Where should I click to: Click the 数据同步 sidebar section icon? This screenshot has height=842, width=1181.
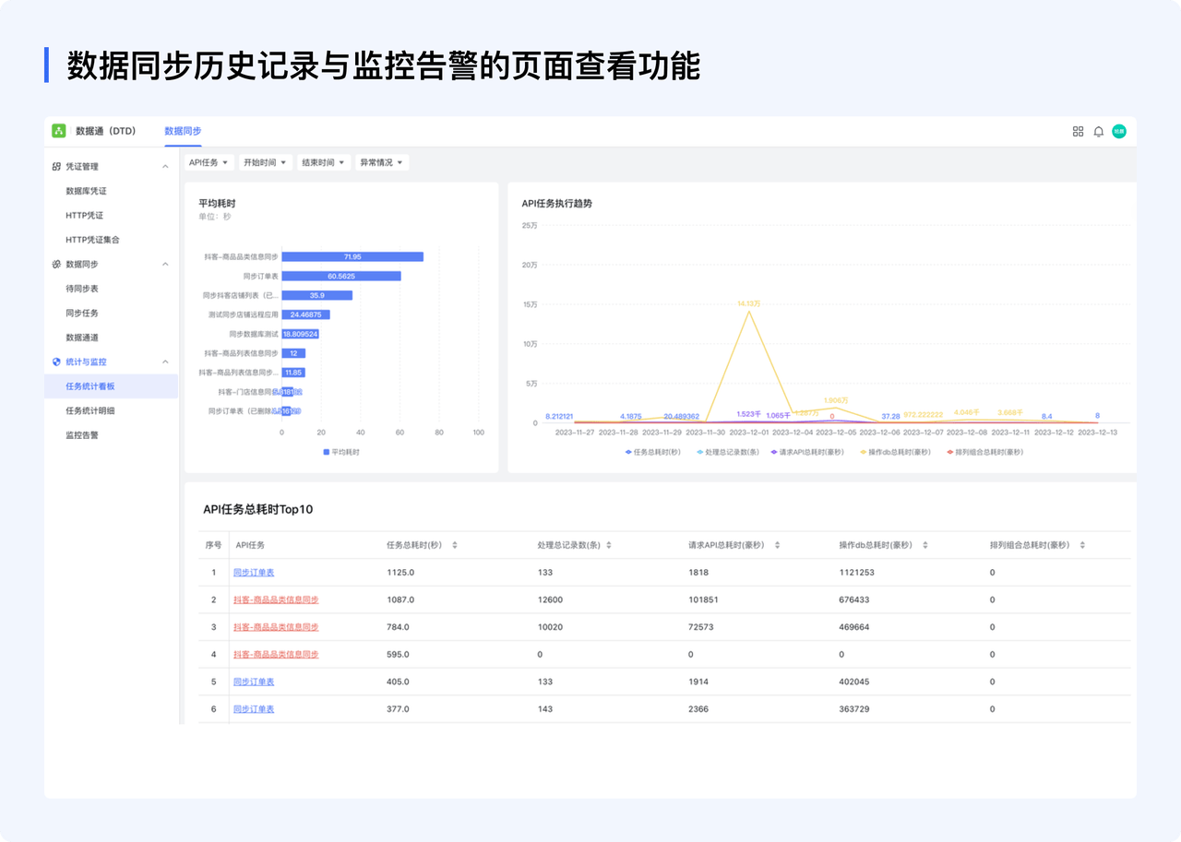56,265
